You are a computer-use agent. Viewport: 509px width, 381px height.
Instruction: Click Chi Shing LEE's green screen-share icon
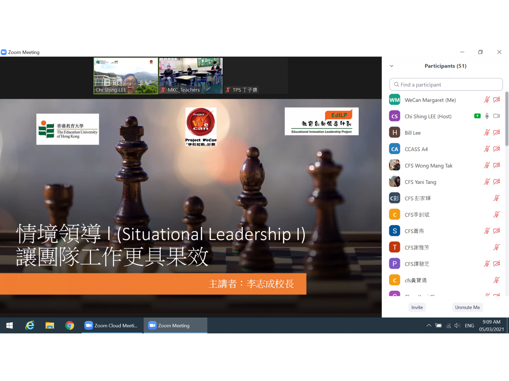(x=477, y=116)
